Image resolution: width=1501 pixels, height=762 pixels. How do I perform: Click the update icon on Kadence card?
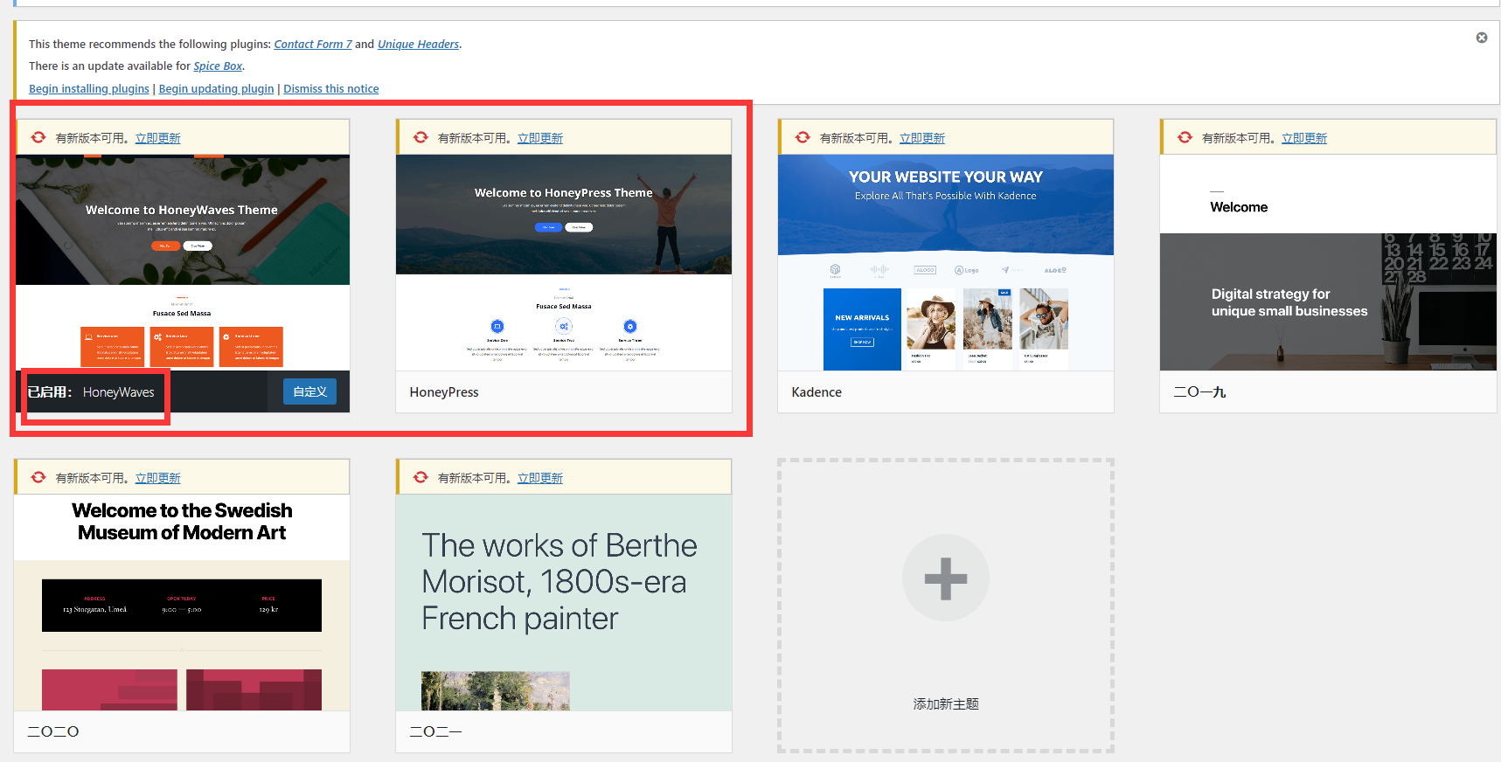pos(803,137)
